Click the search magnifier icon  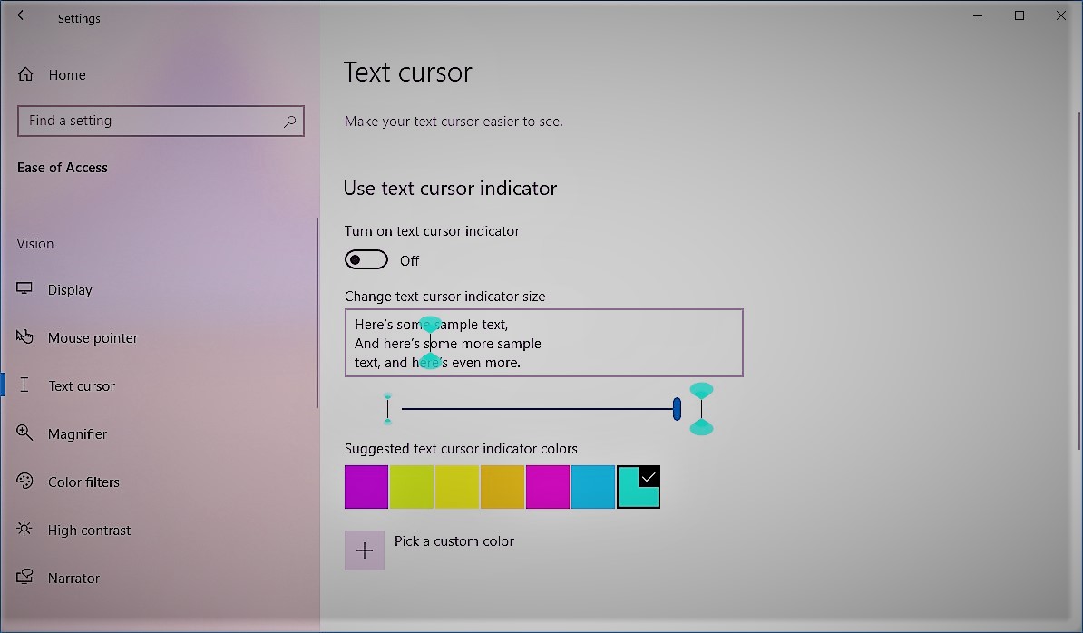coord(289,122)
